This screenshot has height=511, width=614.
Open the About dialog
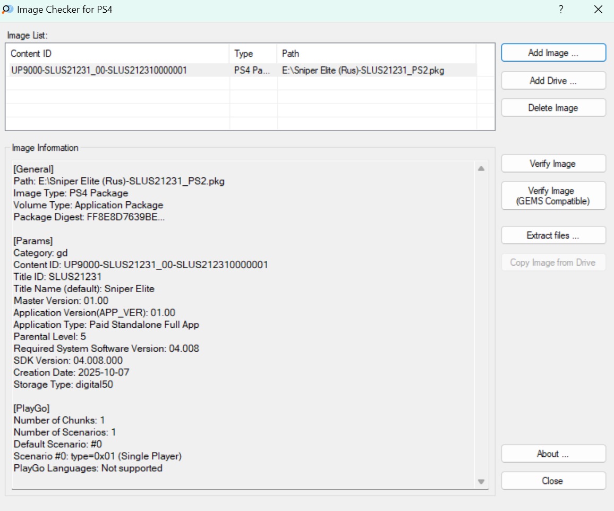[553, 454]
